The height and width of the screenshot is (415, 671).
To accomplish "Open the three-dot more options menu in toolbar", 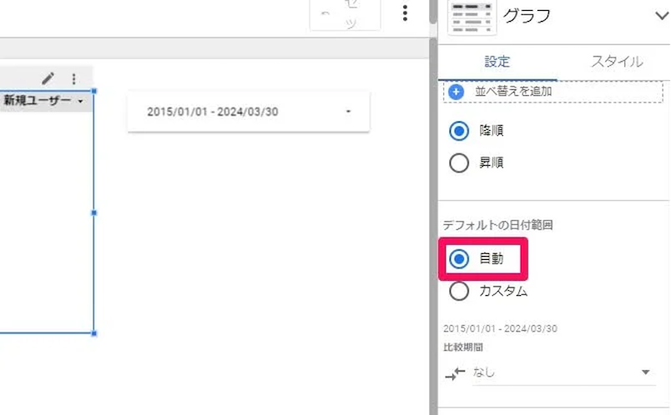I will click(x=405, y=12).
